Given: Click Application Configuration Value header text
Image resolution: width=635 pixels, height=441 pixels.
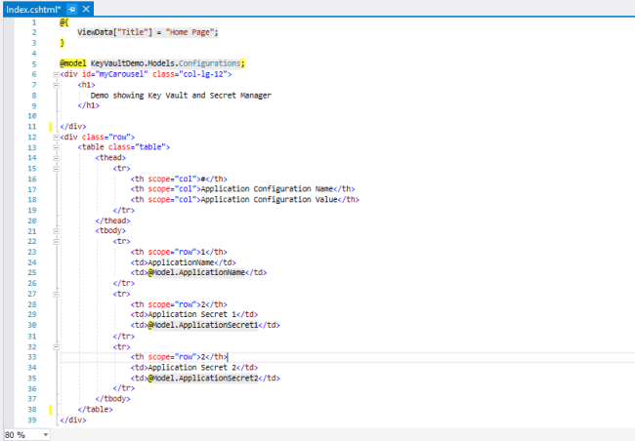Looking at the screenshot, I should coord(269,199).
